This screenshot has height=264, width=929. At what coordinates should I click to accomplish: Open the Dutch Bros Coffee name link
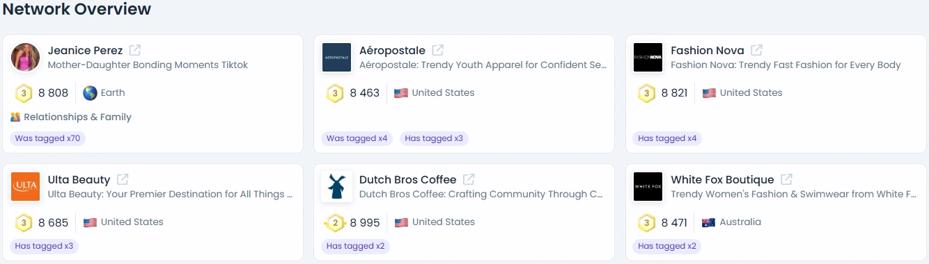407,179
